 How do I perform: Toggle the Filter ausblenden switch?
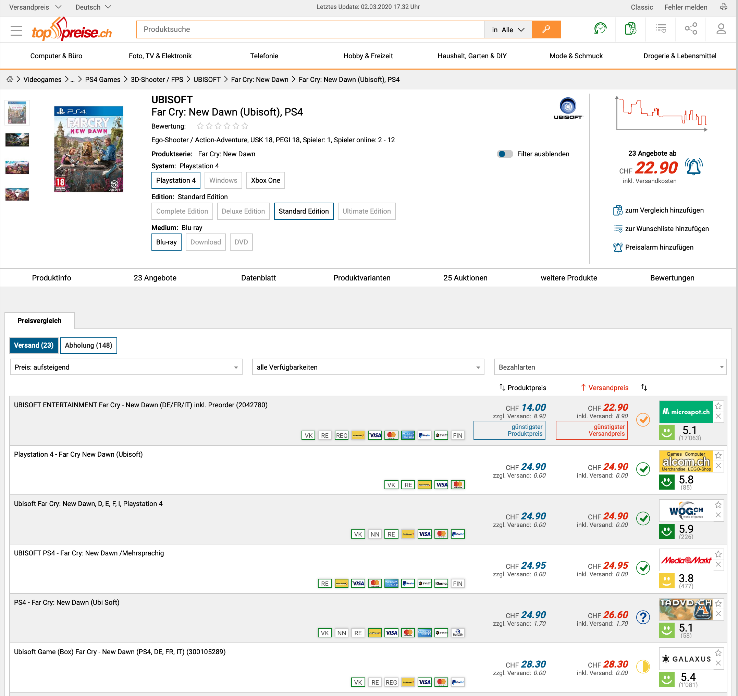coord(504,154)
